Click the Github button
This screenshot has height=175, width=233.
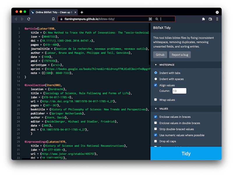[x=160, y=55]
